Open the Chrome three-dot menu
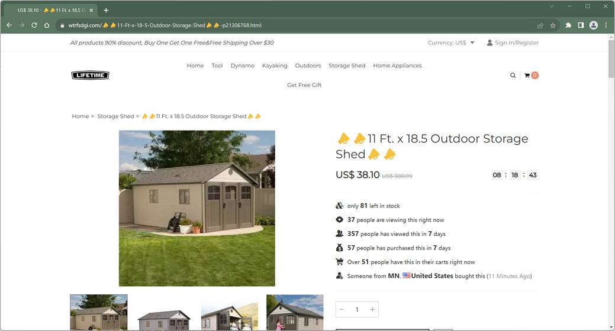Viewport: 615px width, 331px height. tap(606, 25)
